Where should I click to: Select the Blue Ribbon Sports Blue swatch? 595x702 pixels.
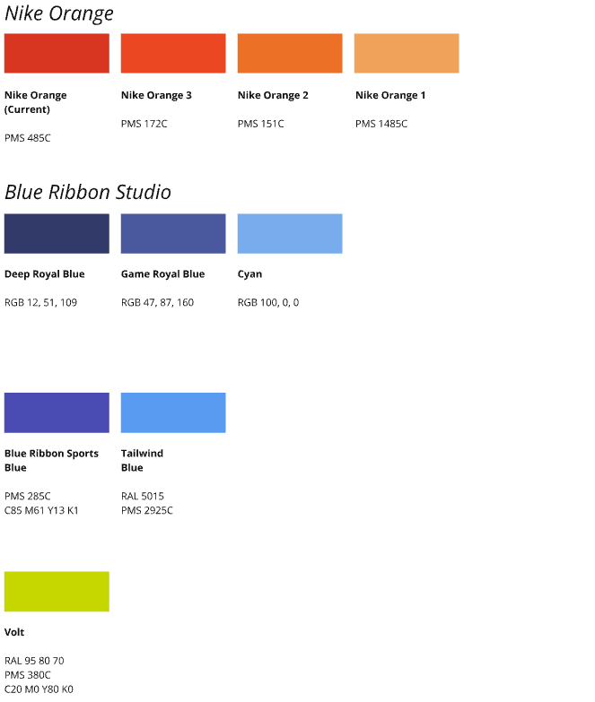point(57,412)
